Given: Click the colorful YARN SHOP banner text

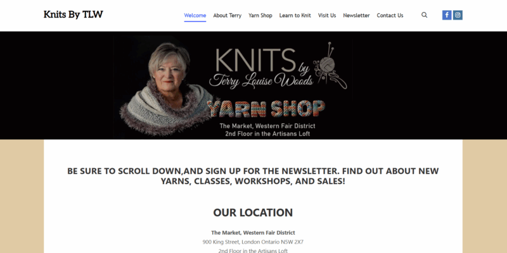Looking at the screenshot, I should 266,109.
